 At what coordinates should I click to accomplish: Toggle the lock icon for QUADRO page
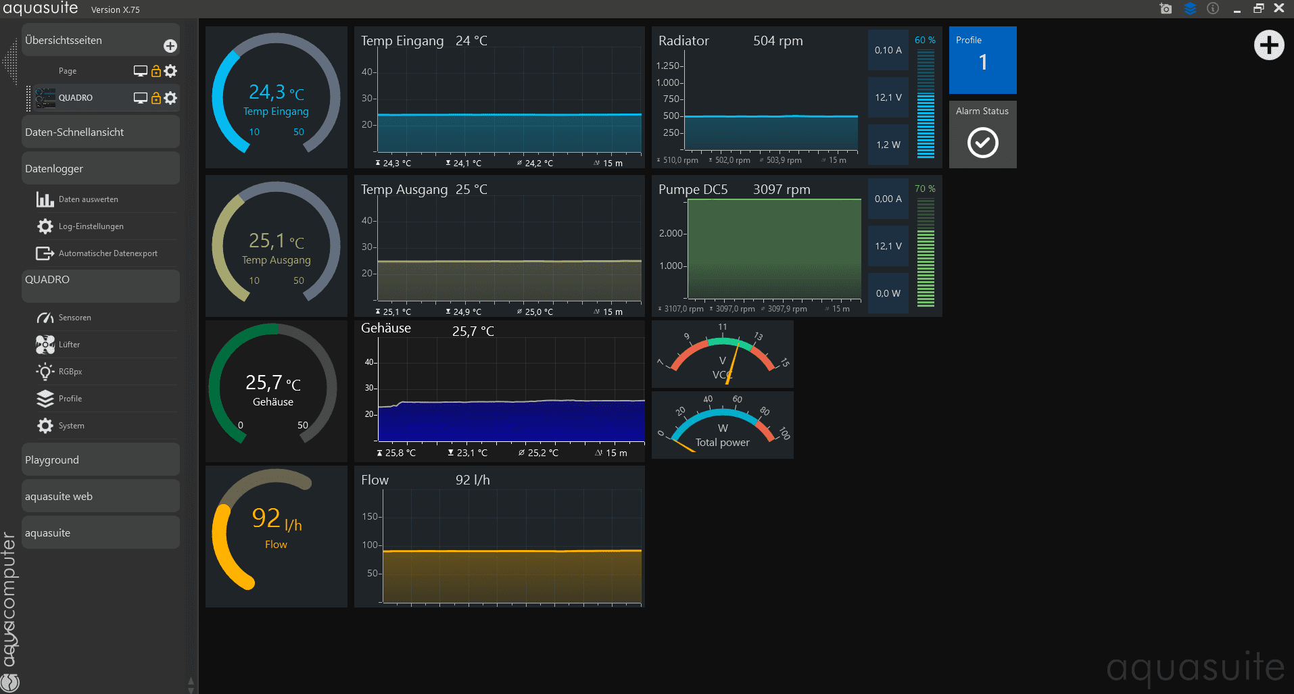[155, 98]
